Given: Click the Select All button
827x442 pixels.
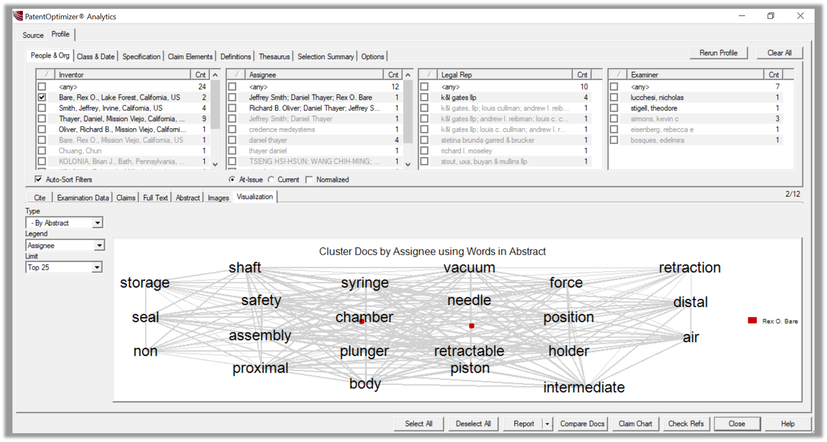Looking at the screenshot, I should 419,424.
